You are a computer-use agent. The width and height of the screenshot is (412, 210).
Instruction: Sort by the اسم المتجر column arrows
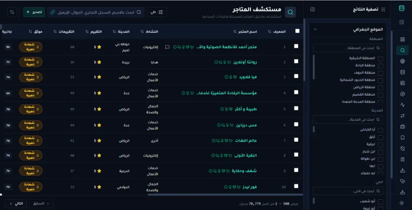(235, 31)
